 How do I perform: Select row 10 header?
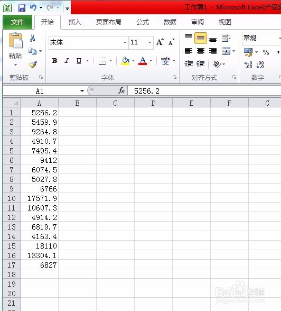coord(12,198)
